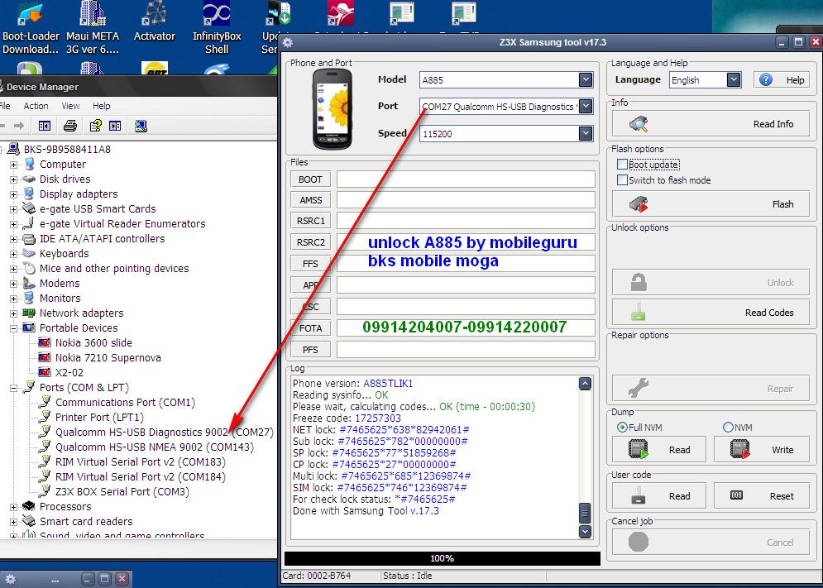Click the Device Manager forward arrow
The height and width of the screenshot is (588, 823).
(x=19, y=126)
